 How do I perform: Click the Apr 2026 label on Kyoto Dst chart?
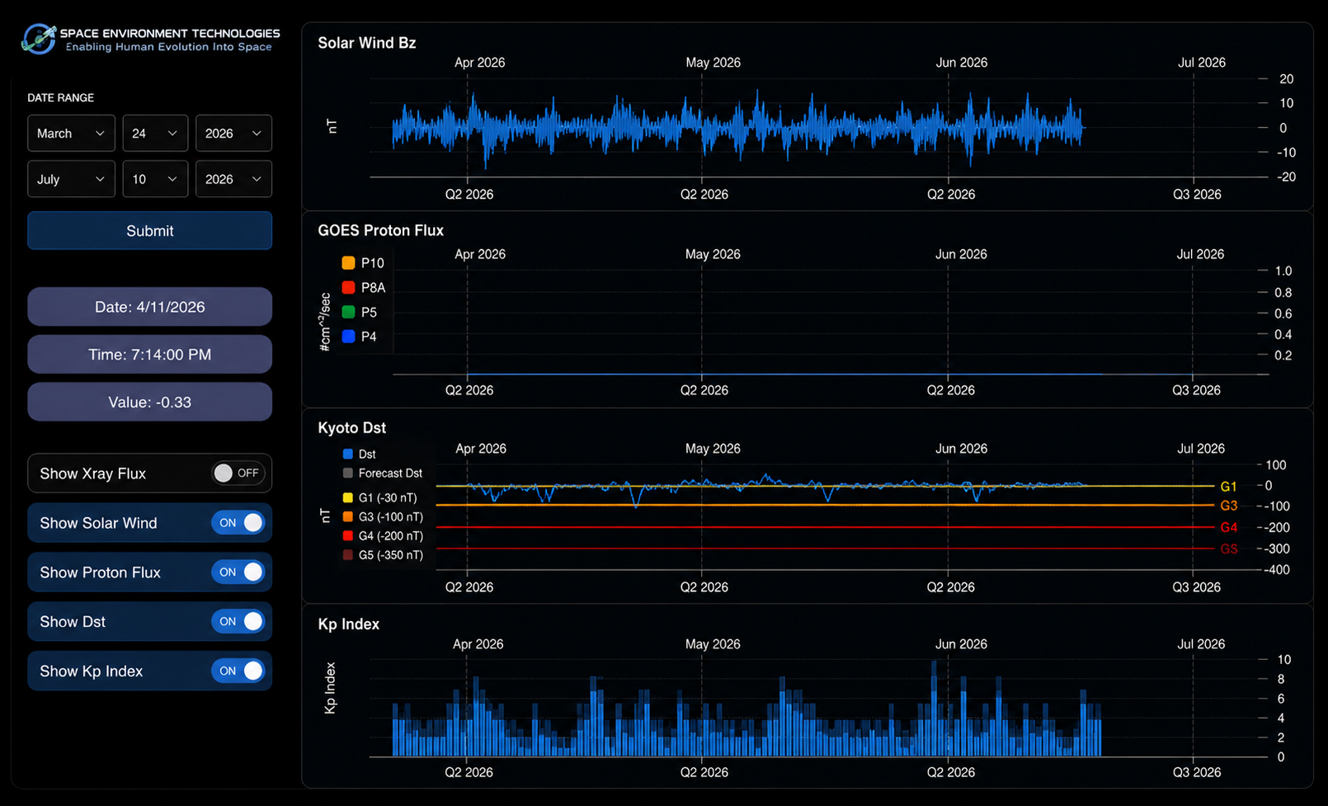pos(481,449)
